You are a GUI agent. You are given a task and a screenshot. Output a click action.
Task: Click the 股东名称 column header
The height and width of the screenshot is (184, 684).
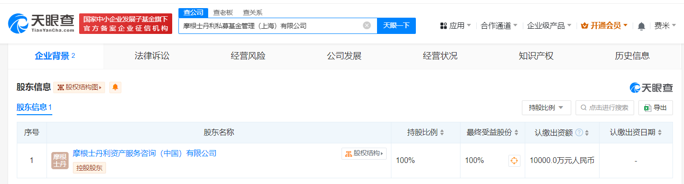[x=219, y=132]
